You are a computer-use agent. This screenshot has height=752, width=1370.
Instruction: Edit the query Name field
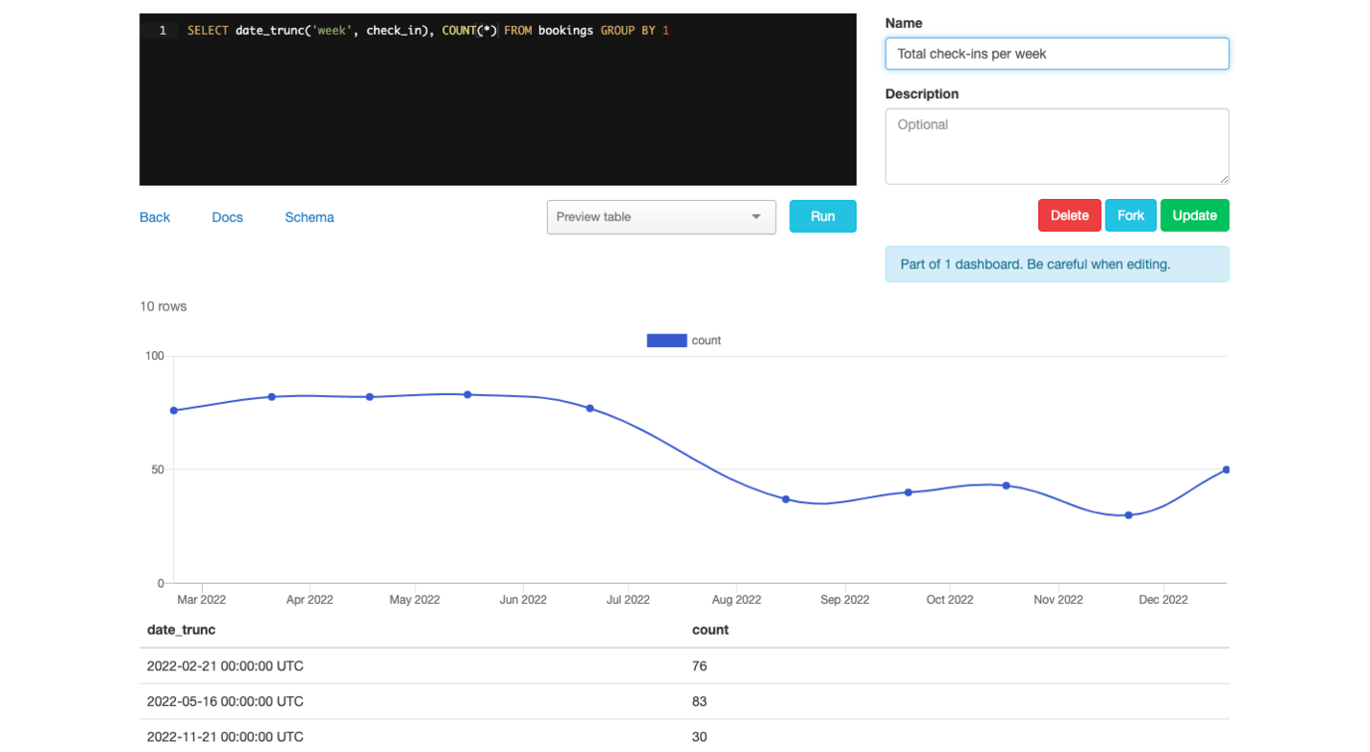click(1057, 53)
